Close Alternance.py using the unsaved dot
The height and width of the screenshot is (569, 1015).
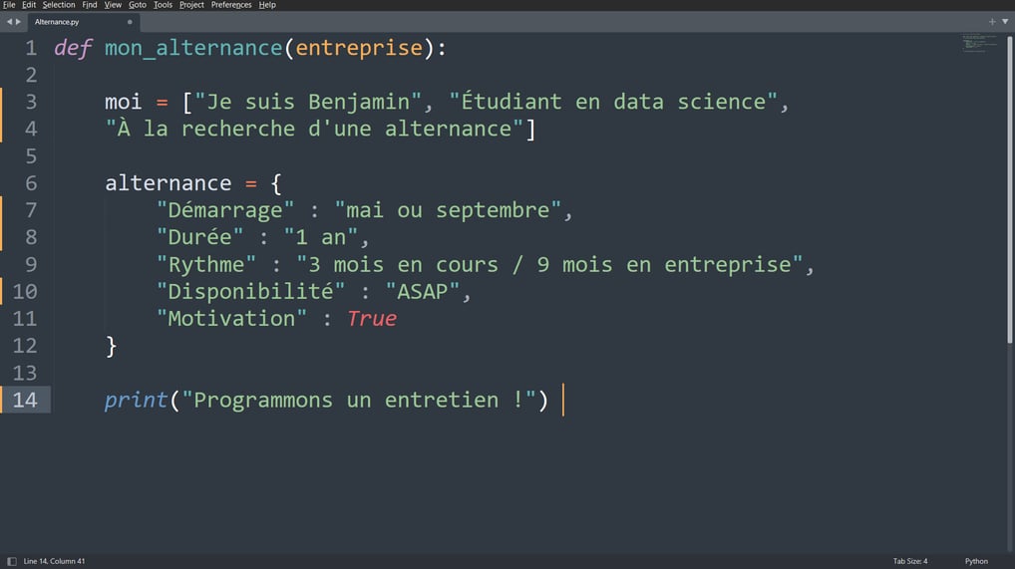coord(130,22)
